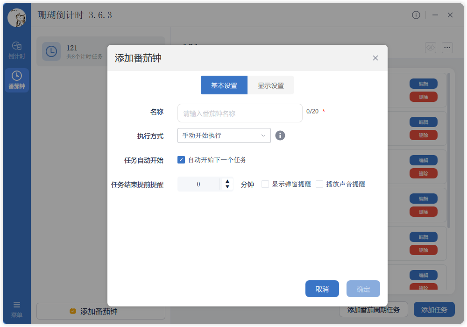The width and height of the screenshot is (467, 327).
Task: Select 倒计时 in the left sidebar
Action: tap(17, 49)
